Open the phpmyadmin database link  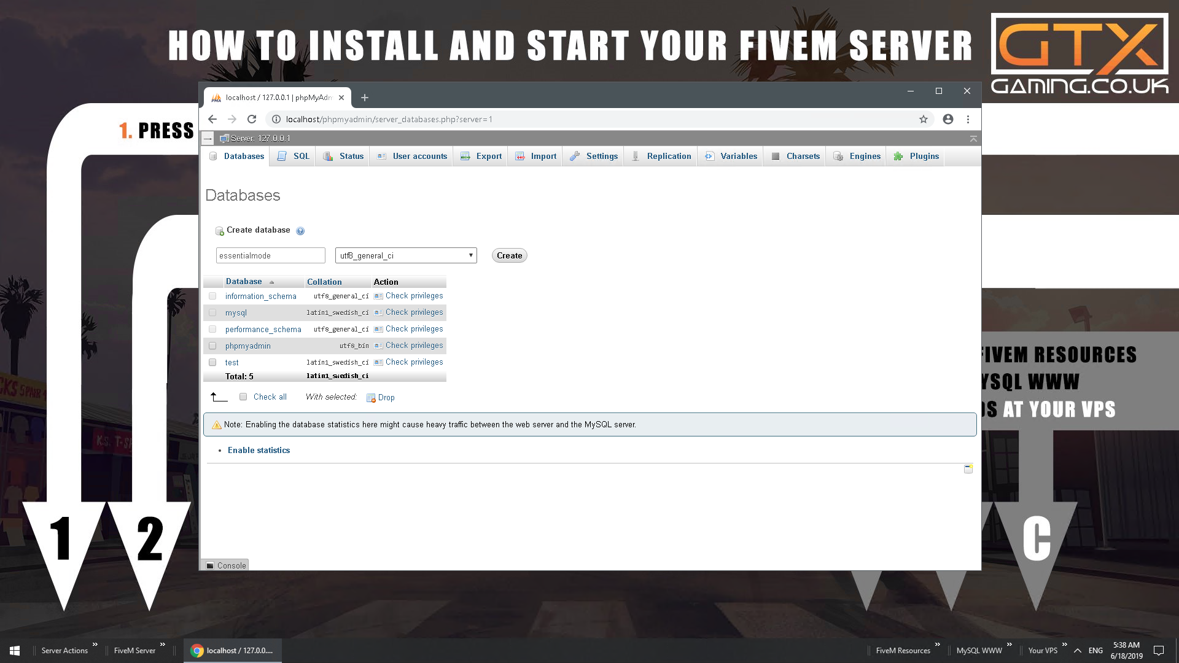click(x=247, y=346)
